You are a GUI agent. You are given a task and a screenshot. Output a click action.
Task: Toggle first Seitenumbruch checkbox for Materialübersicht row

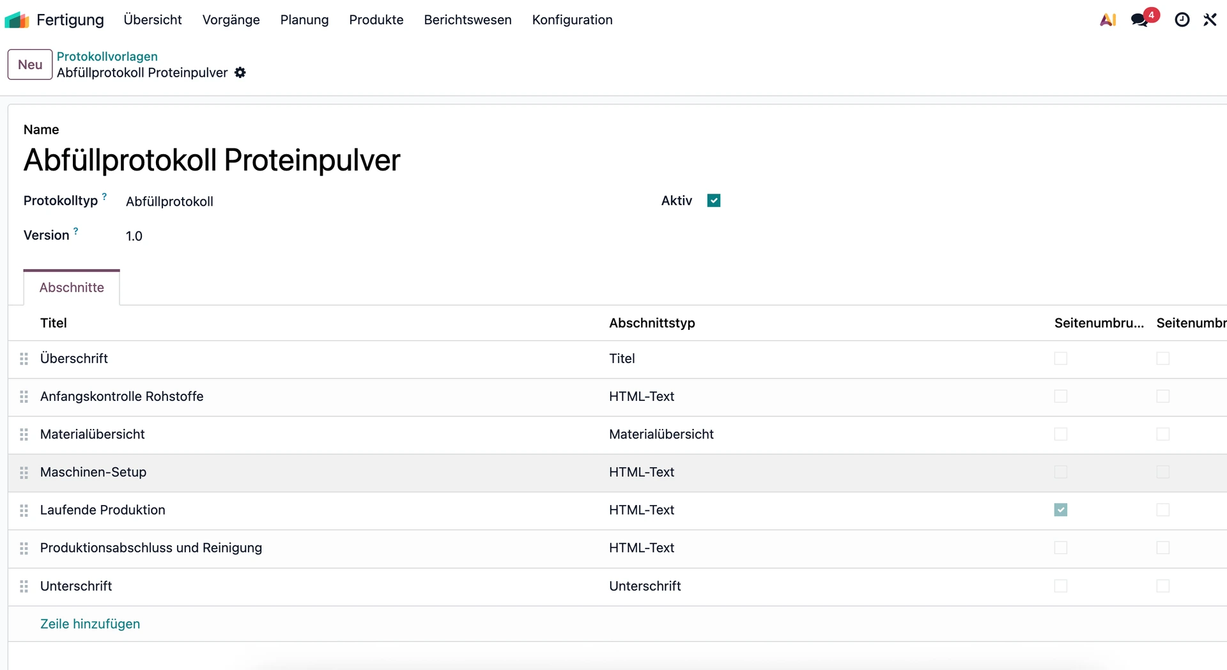coord(1061,434)
